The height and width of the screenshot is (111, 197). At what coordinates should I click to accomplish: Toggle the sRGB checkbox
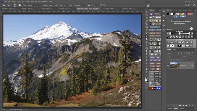150,86
